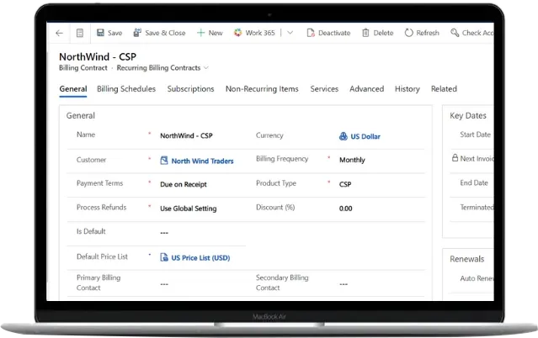Expand Recurring Billing Contracts form chevron

click(x=206, y=68)
